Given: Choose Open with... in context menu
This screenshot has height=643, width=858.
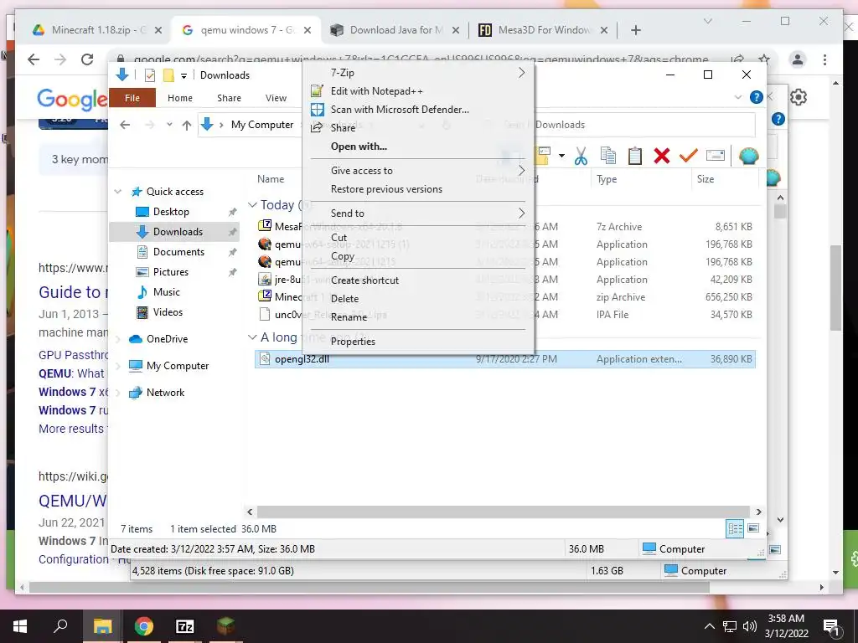Looking at the screenshot, I should tap(419, 147).
